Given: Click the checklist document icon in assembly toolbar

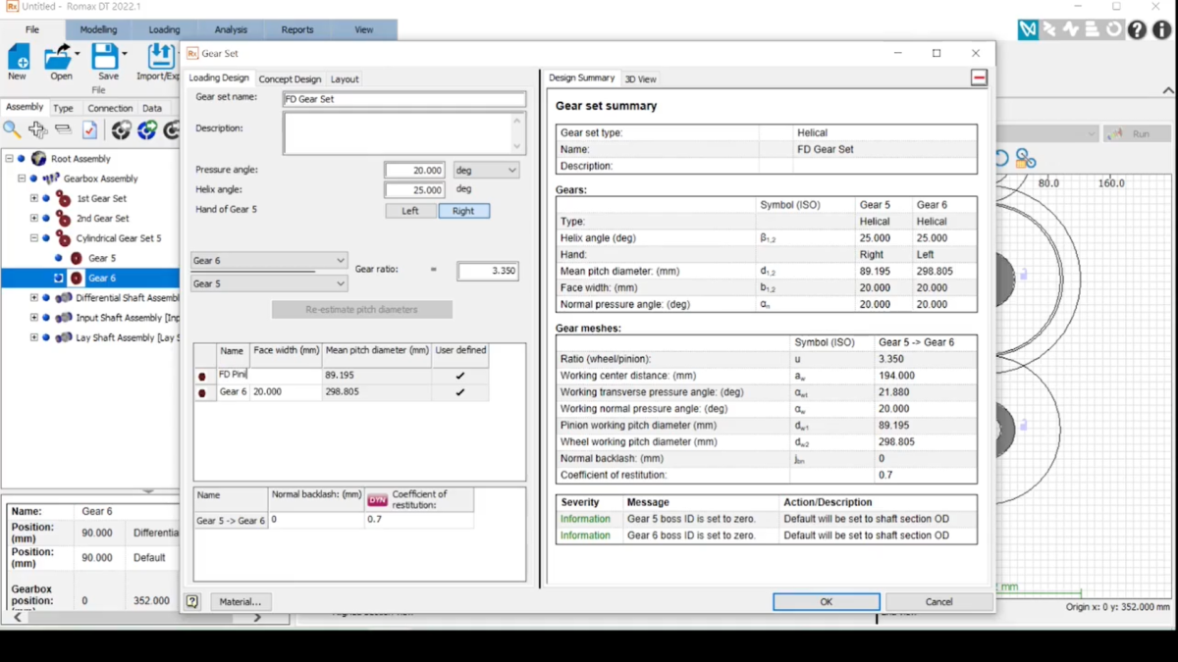Looking at the screenshot, I should [89, 129].
